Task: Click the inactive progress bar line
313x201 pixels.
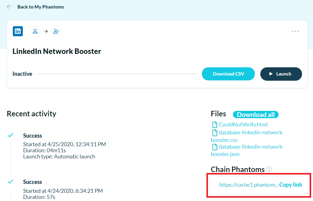Action: (117, 74)
